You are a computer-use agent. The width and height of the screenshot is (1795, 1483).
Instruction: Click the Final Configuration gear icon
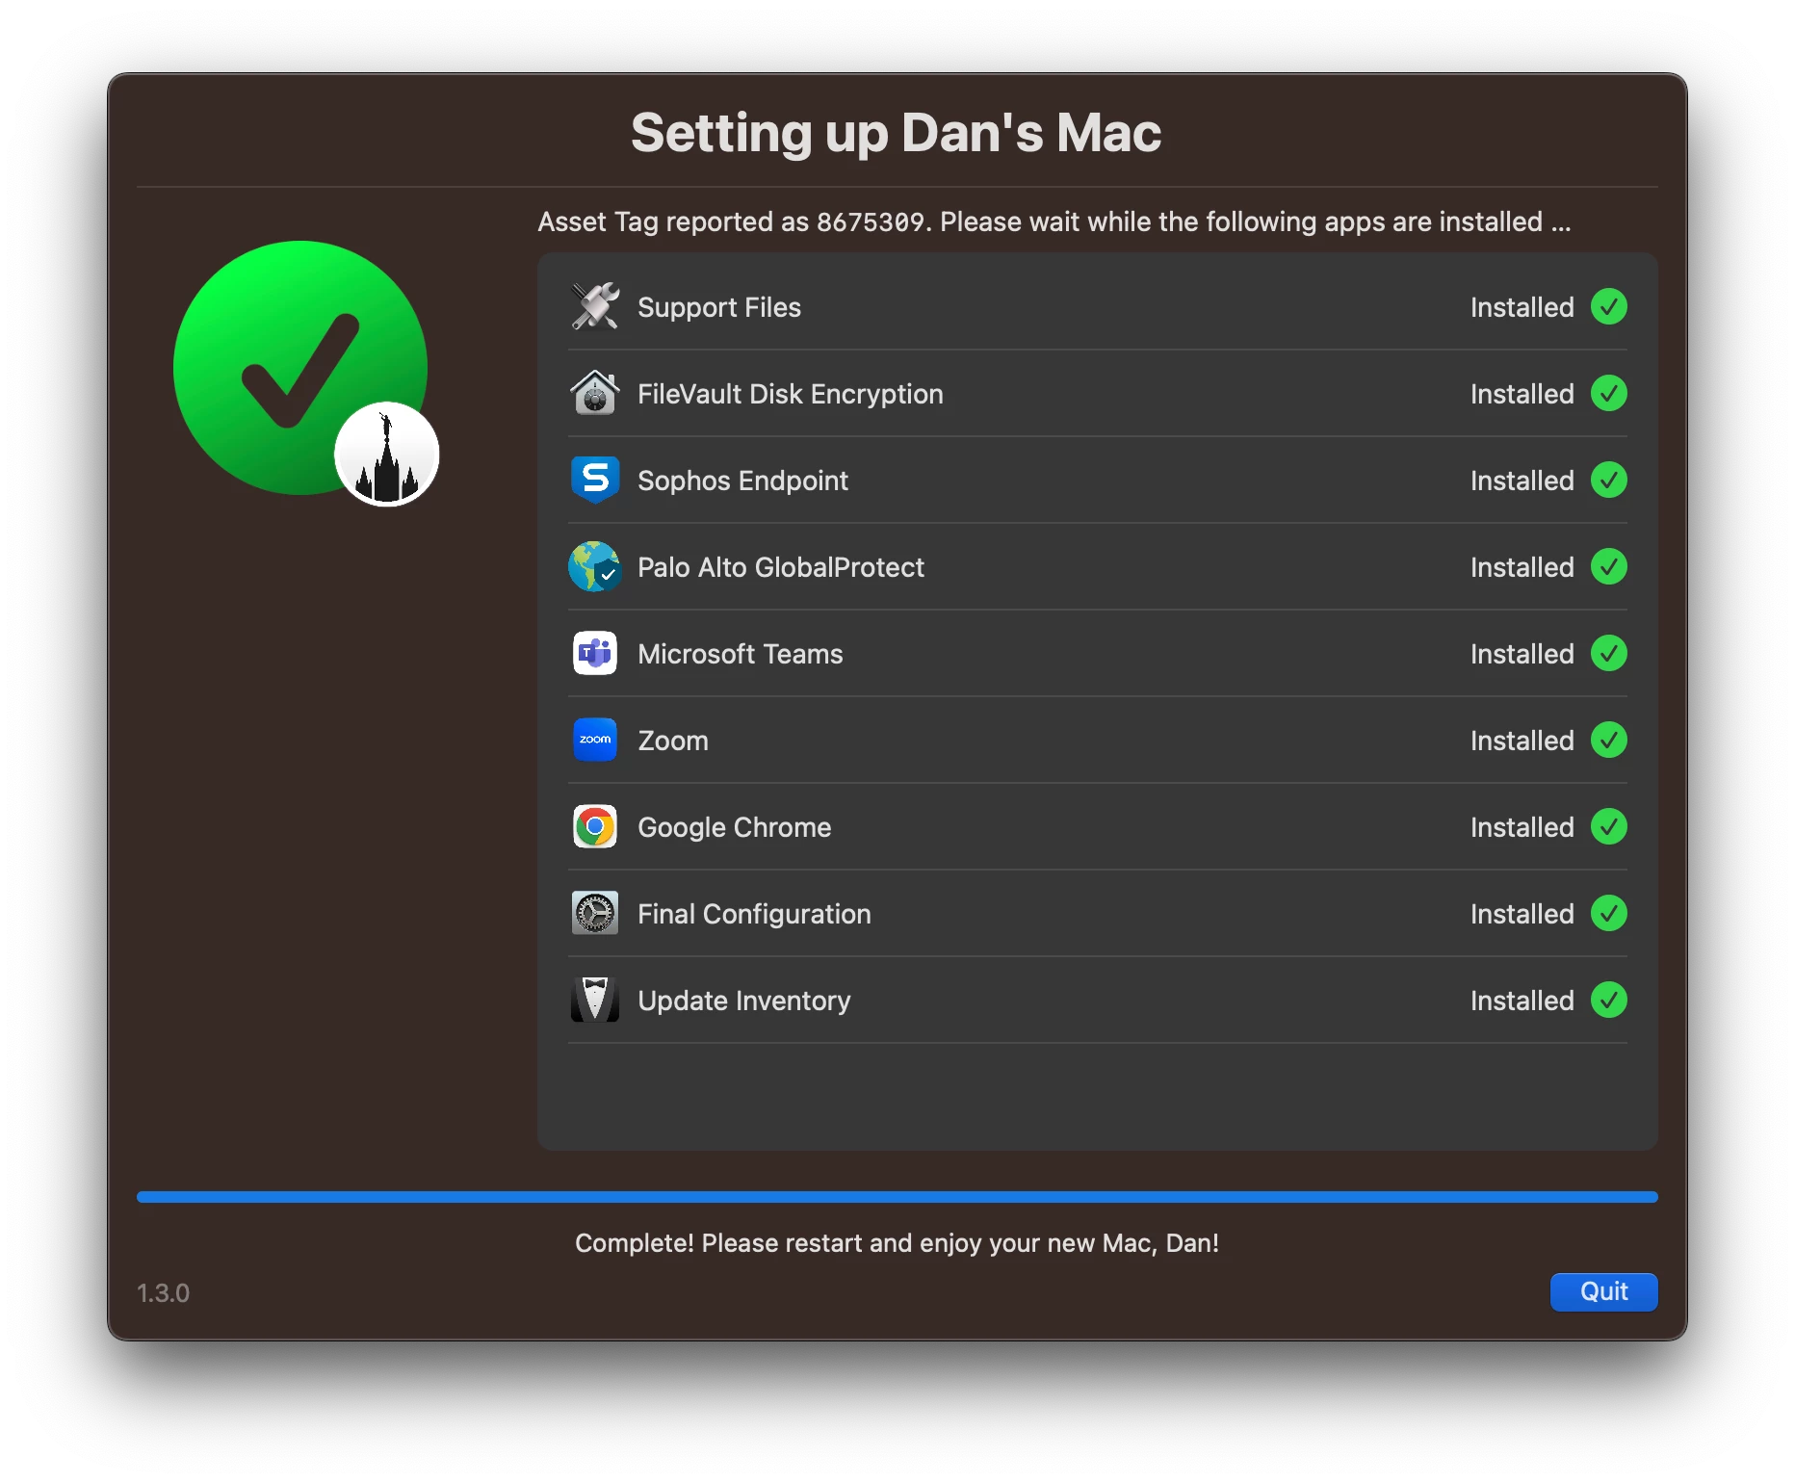pyautogui.click(x=595, y=913)
